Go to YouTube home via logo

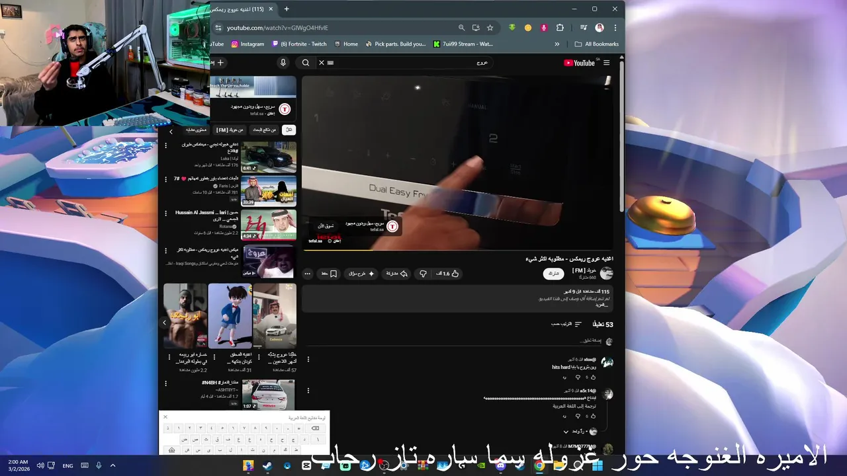point(579,63)
